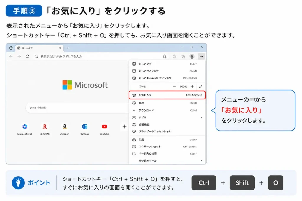Click the fullscreen zoom arrow icon
Screen dimensions: 302x201
click(201, 87)
